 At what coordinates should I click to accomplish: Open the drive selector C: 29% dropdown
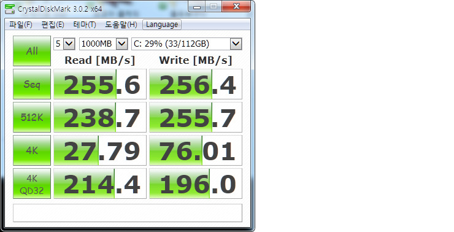click(187, 44)
